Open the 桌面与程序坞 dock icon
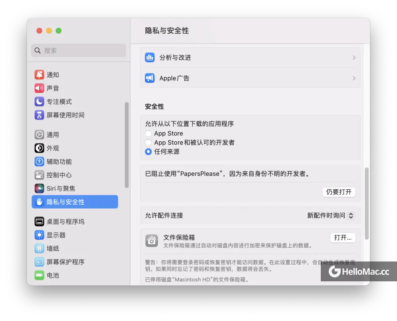The image size is (397, 321). pos(39,221)
